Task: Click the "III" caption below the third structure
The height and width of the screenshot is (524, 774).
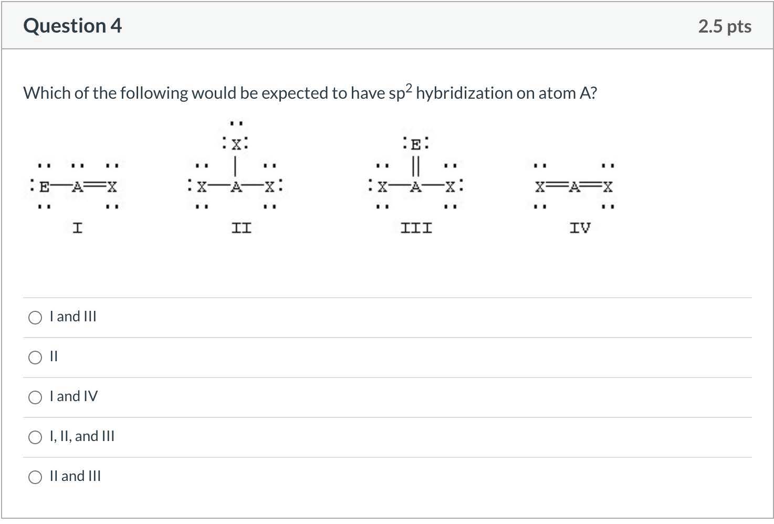Action: (x=416, y=228)
